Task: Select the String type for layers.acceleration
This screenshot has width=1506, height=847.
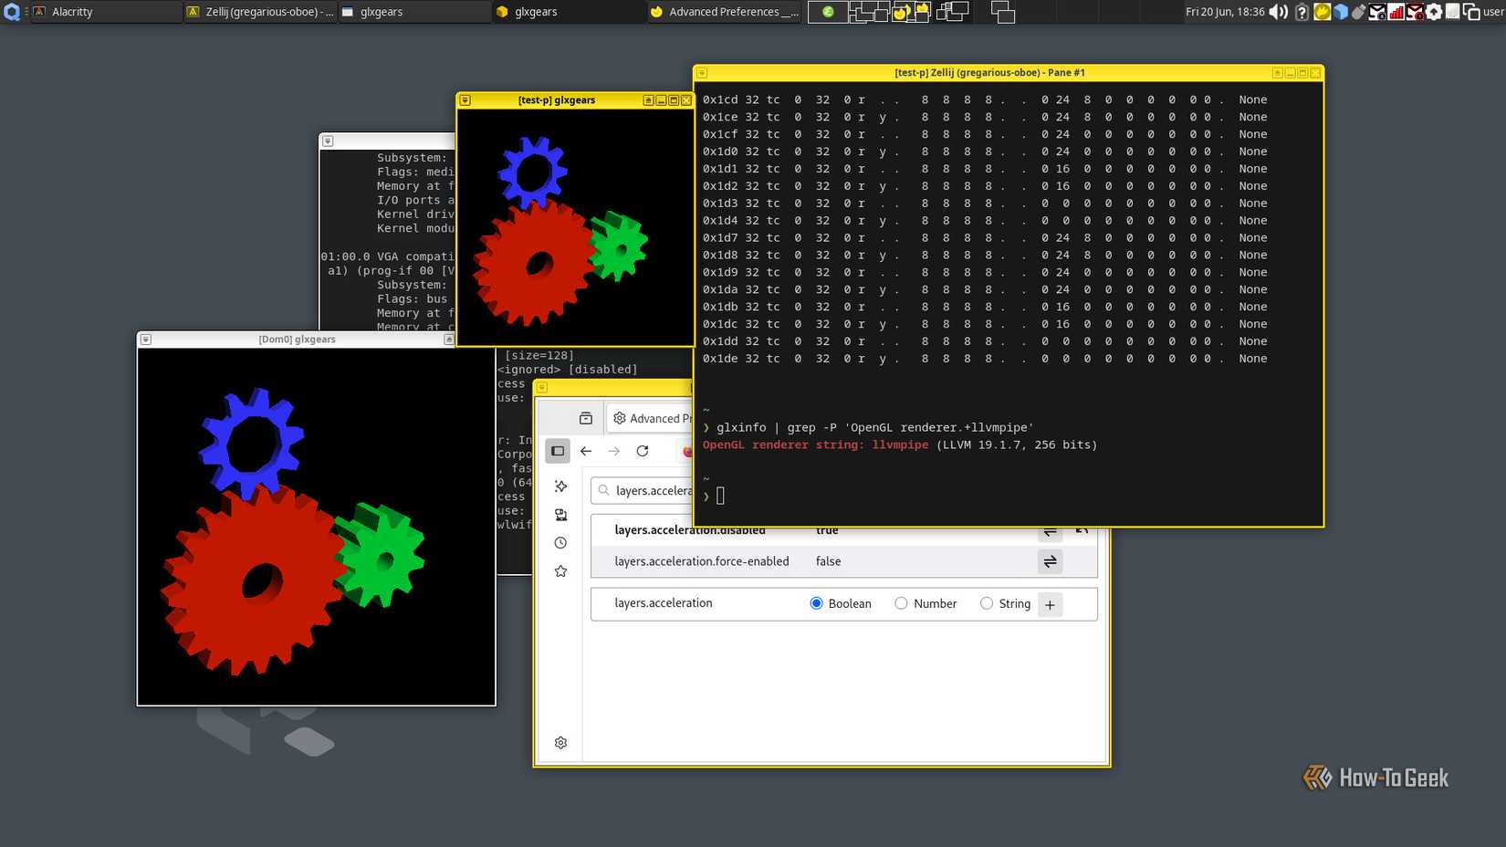Action: tap(987, 603)
